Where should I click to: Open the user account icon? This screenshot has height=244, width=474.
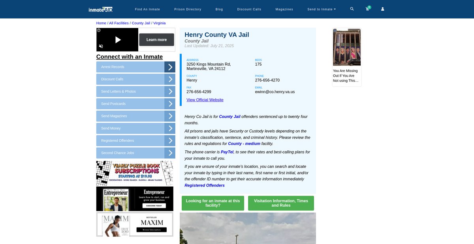tap(382, 9)
